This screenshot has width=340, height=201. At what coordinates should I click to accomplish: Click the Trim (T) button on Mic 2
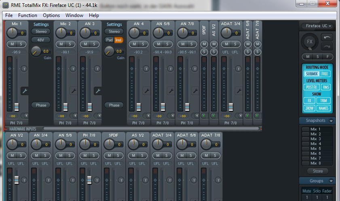tap(73, 69)
